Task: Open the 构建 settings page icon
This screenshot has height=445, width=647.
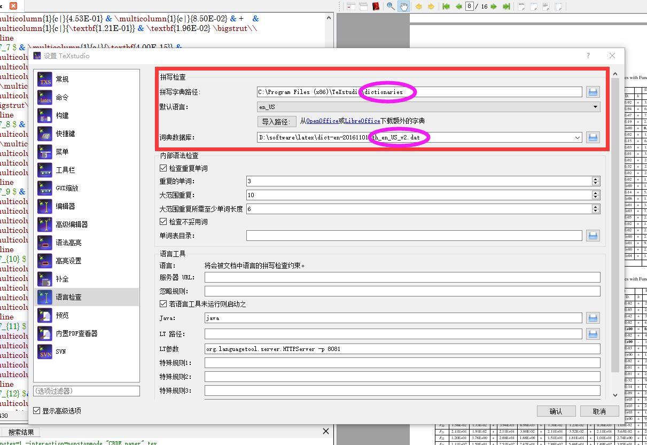Action: 45,115
